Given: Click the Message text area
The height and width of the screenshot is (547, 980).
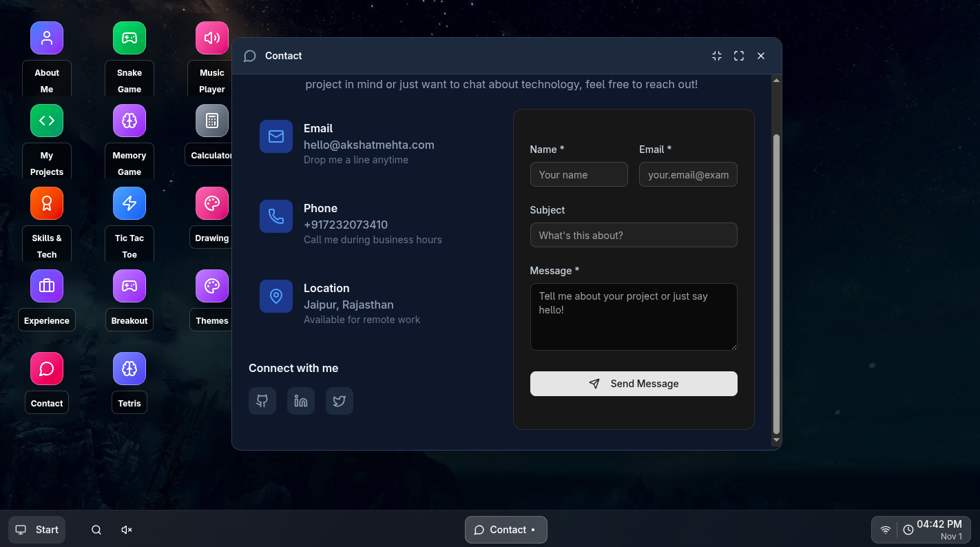Looking at the screenshot, I should tap(634, 317).
